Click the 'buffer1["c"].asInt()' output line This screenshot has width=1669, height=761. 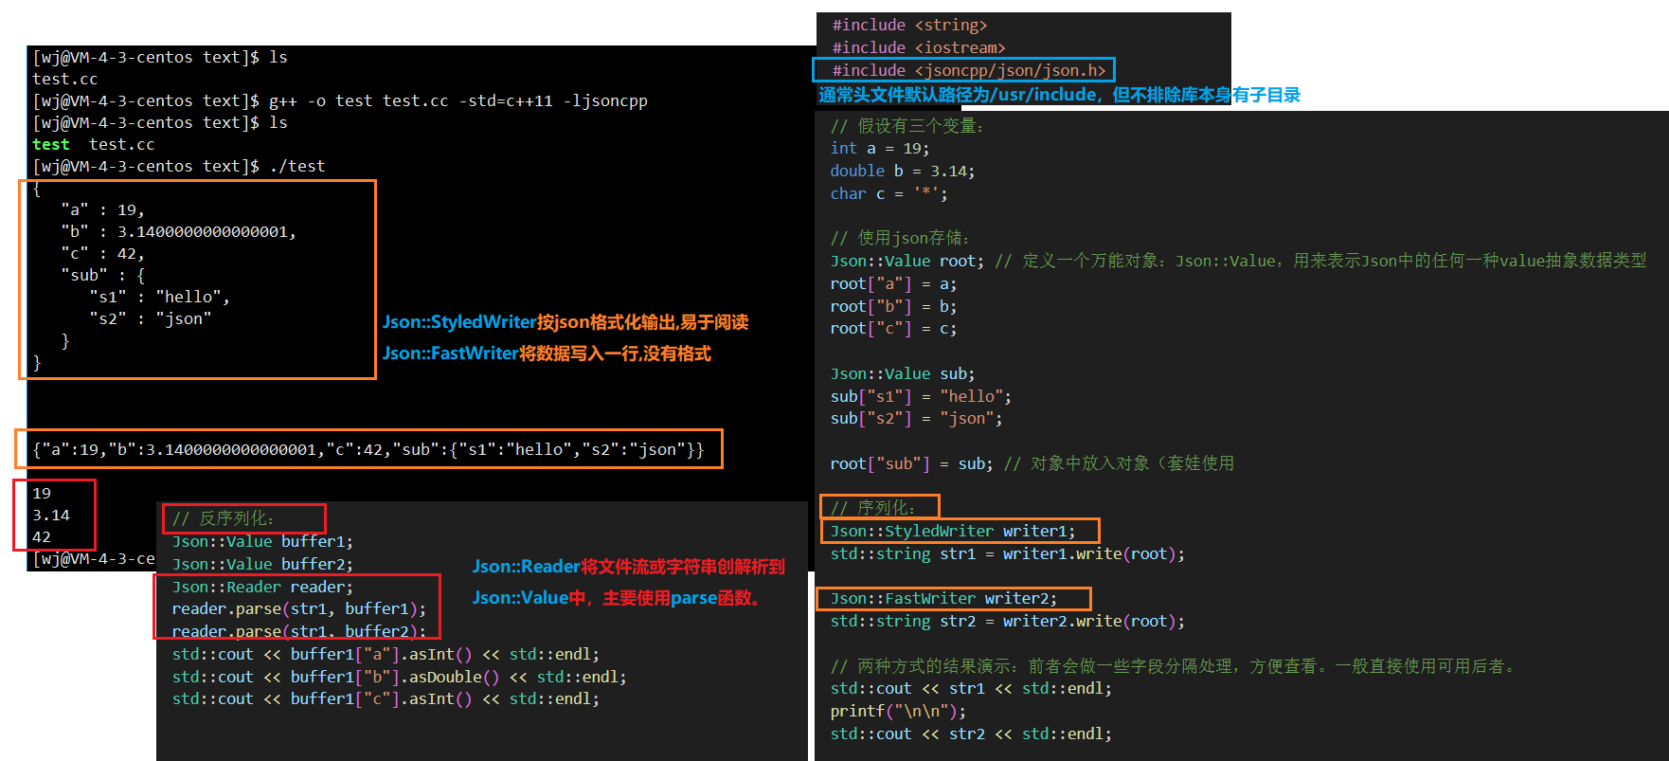(386, 698)
